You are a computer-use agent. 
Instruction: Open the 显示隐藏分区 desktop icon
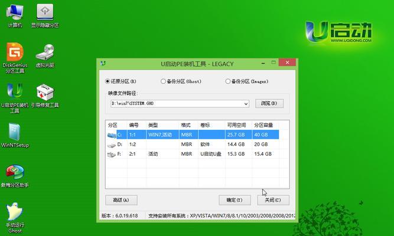[45, 15]
